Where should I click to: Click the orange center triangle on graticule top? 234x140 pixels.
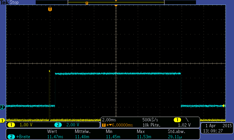[x=116, y=6]
